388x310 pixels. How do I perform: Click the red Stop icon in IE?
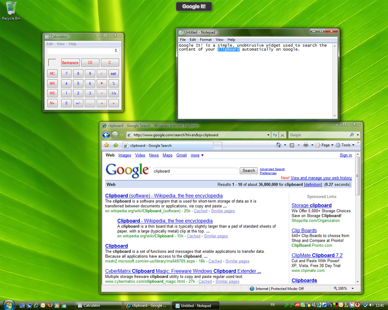(x=282, y=135)
